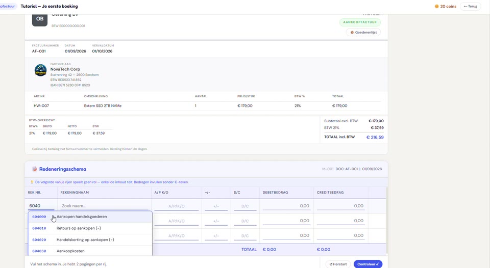Open first row A/P/K/O dropdown
The width and height of the screenshot is (490, 268).
176,206
